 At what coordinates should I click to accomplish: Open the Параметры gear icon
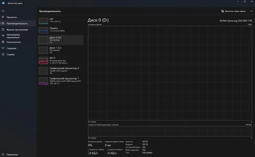pyautogui.click(x=3, y=154)
